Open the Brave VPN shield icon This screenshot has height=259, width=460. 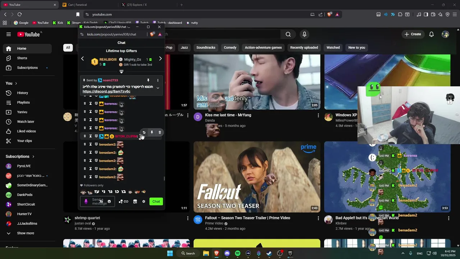click(x=447, y=14)
